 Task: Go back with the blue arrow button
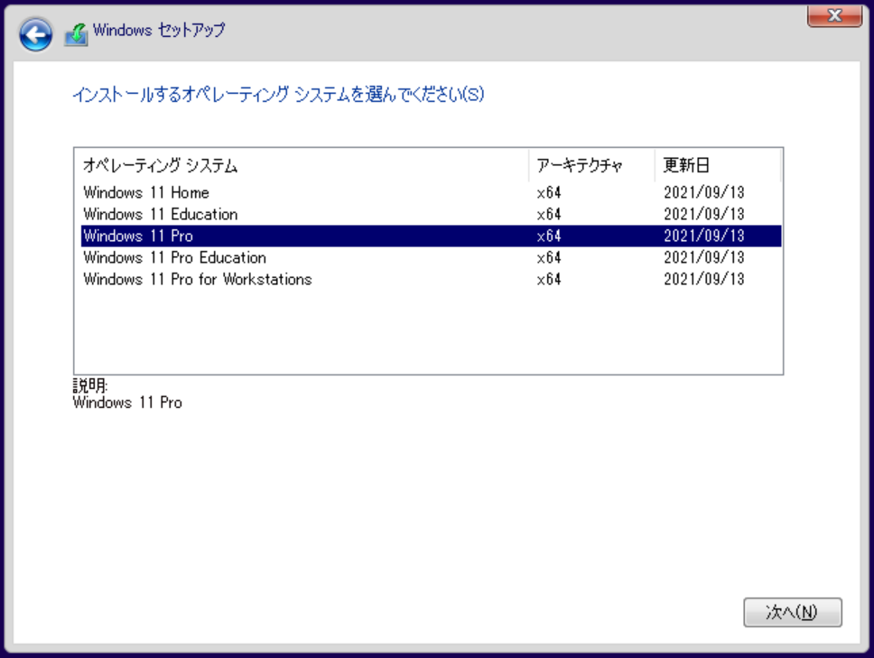pos(36,35)
